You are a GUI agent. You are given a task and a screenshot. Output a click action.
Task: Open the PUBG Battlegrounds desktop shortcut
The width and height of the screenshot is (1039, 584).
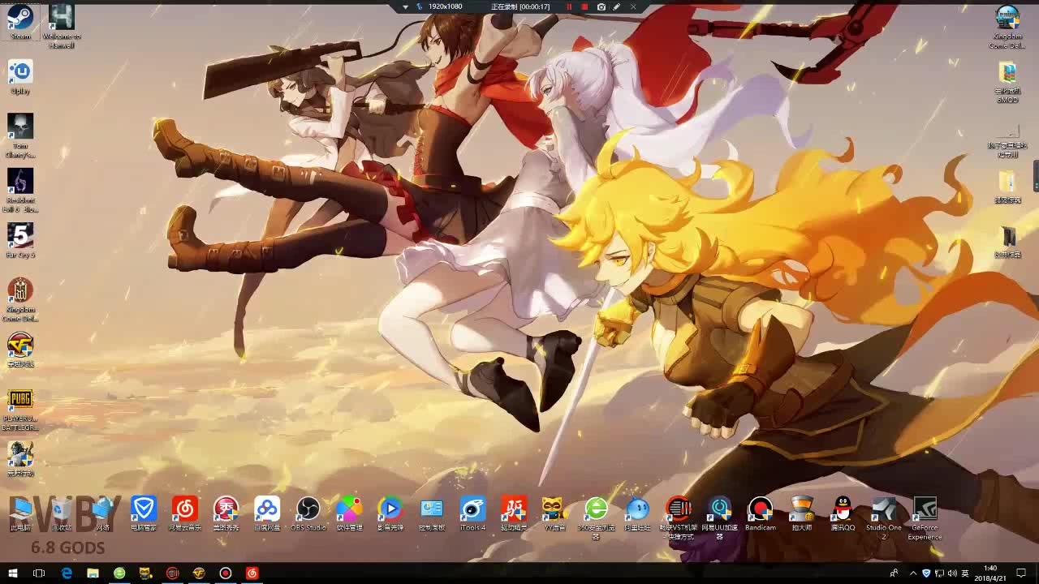tap(20, 410)
